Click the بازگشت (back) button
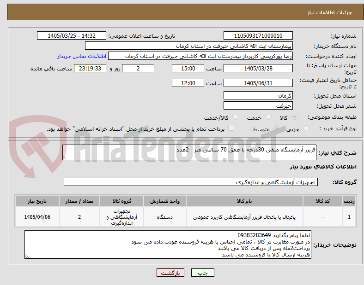Image resolution: width=364 pixels, height=285 pixels. pos(170,273)
